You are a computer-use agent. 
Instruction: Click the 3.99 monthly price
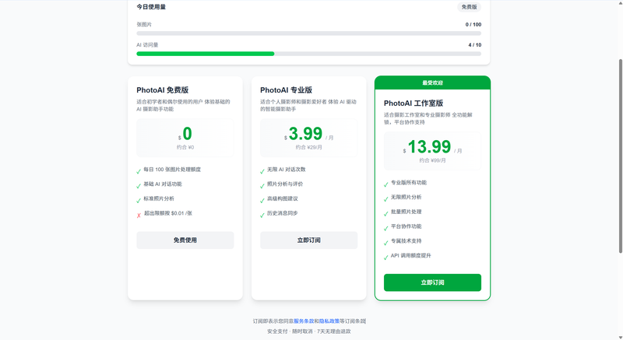click(305, 134)
